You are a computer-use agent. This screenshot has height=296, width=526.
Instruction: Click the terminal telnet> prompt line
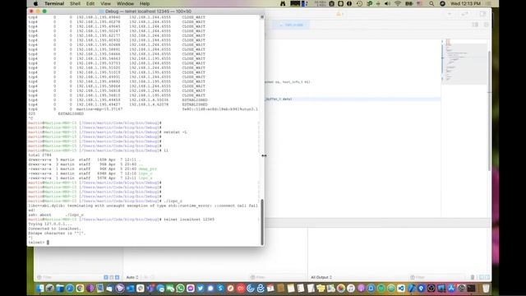coord(39,242)
